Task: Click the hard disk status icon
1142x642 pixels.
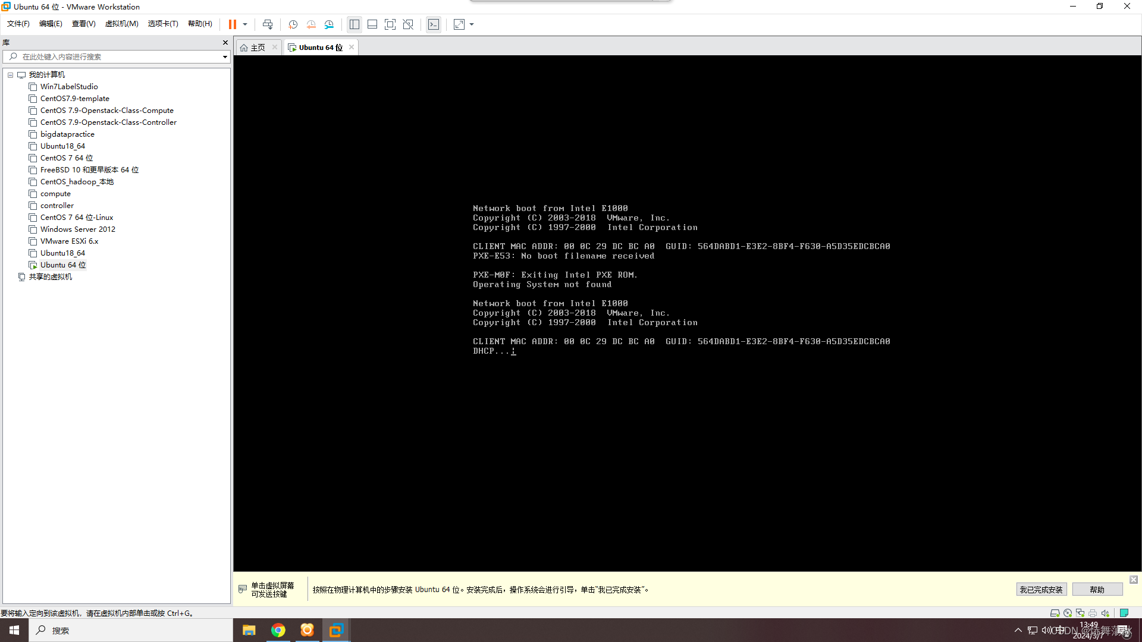Action: point(1055,613)
